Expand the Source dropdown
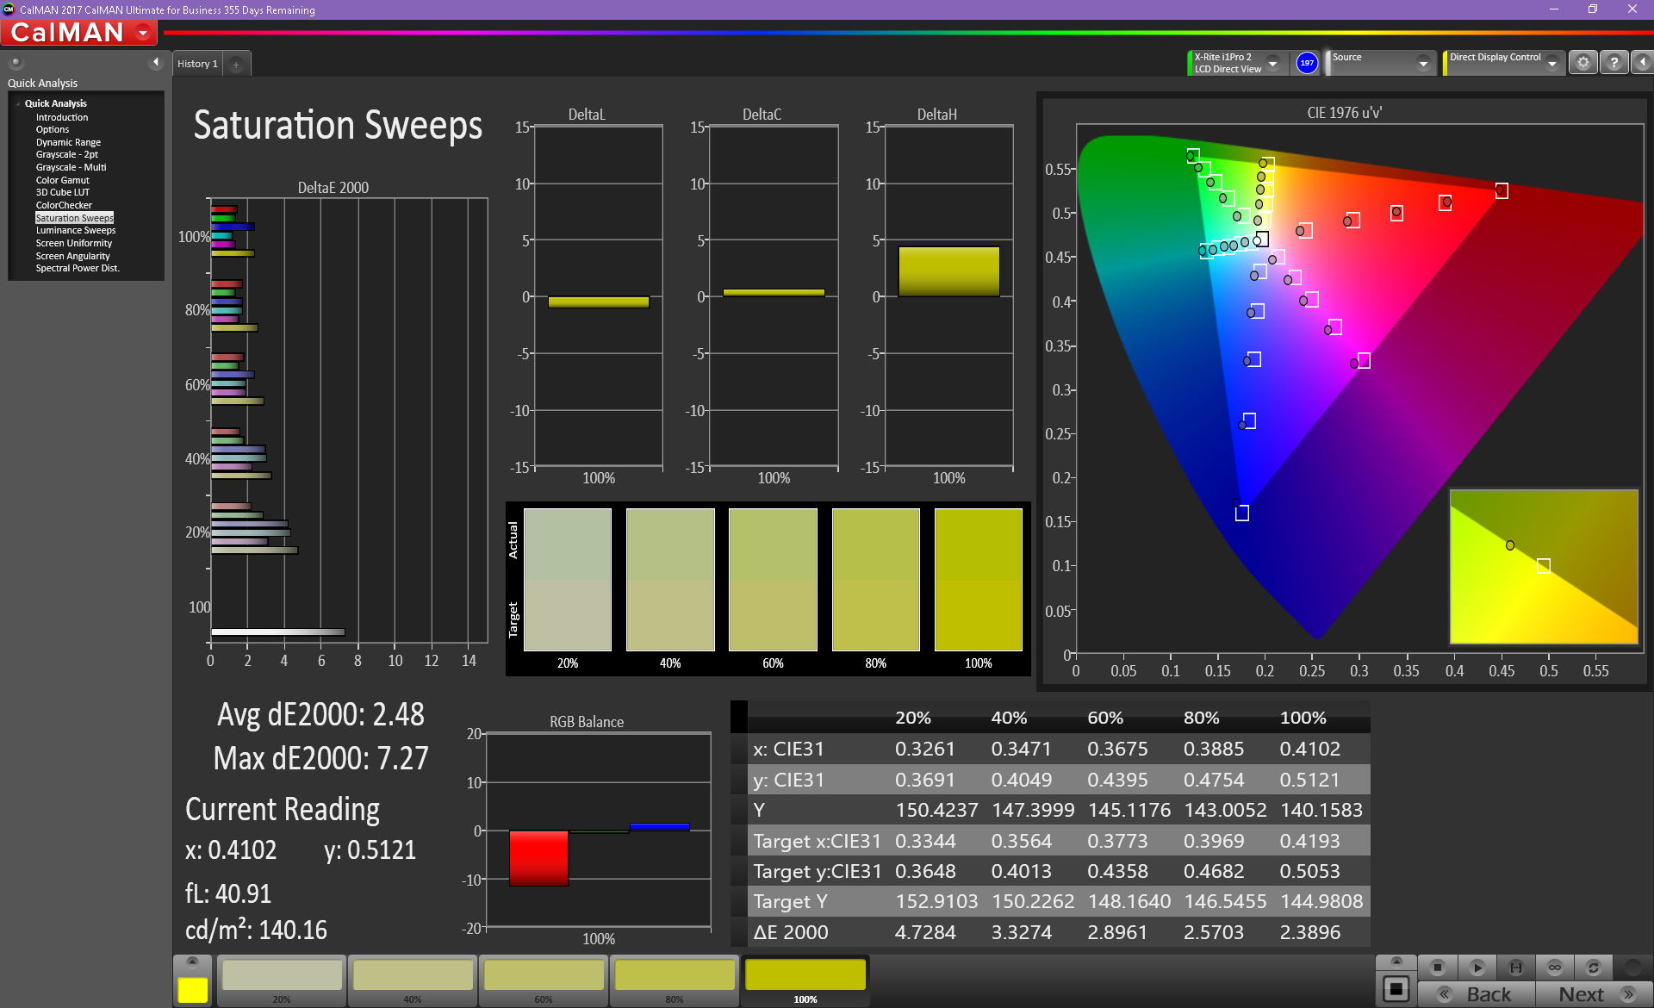Screen dimensions: 1654x1008 [1423, 63]
